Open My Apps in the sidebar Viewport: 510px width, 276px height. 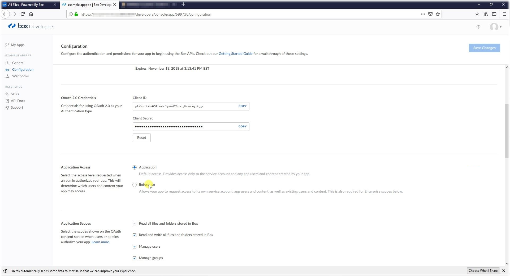tap(15, 45)
